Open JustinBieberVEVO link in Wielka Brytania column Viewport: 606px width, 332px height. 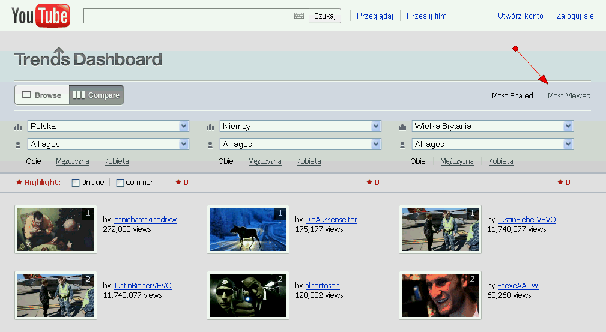tap(527, 220)
